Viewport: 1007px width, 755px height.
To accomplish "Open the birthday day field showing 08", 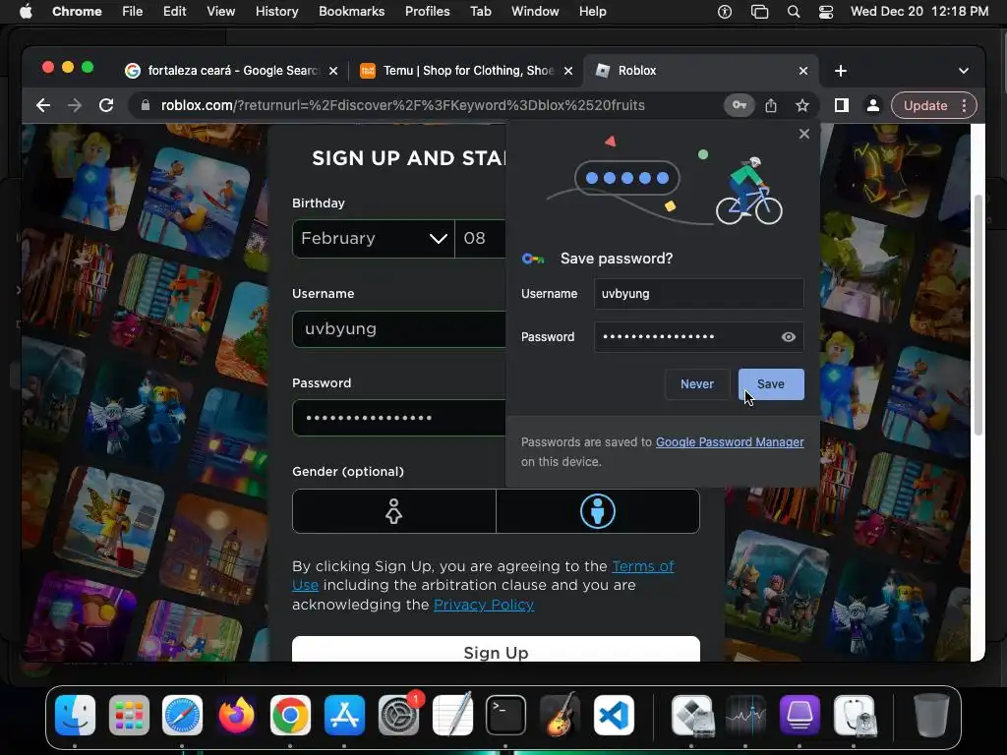I will coord(480,239).
